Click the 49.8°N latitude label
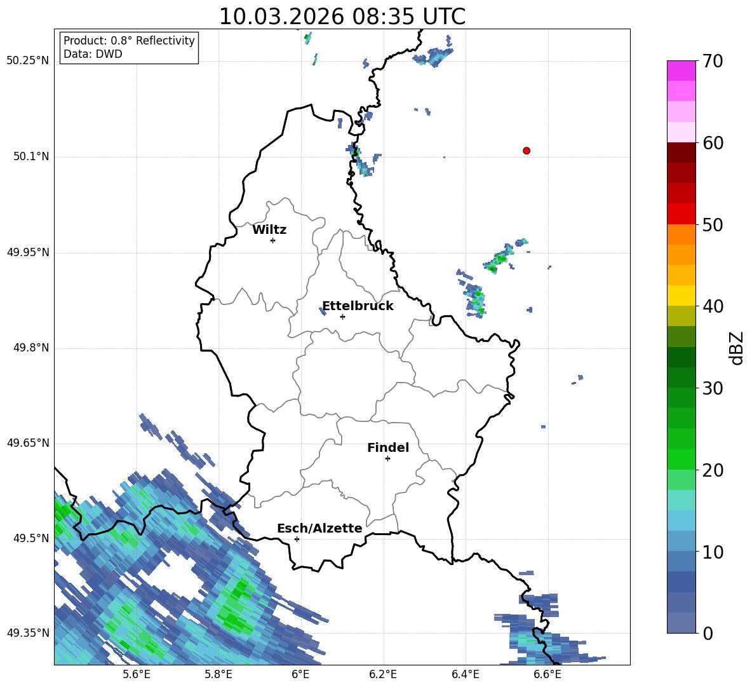 (31, 348)
